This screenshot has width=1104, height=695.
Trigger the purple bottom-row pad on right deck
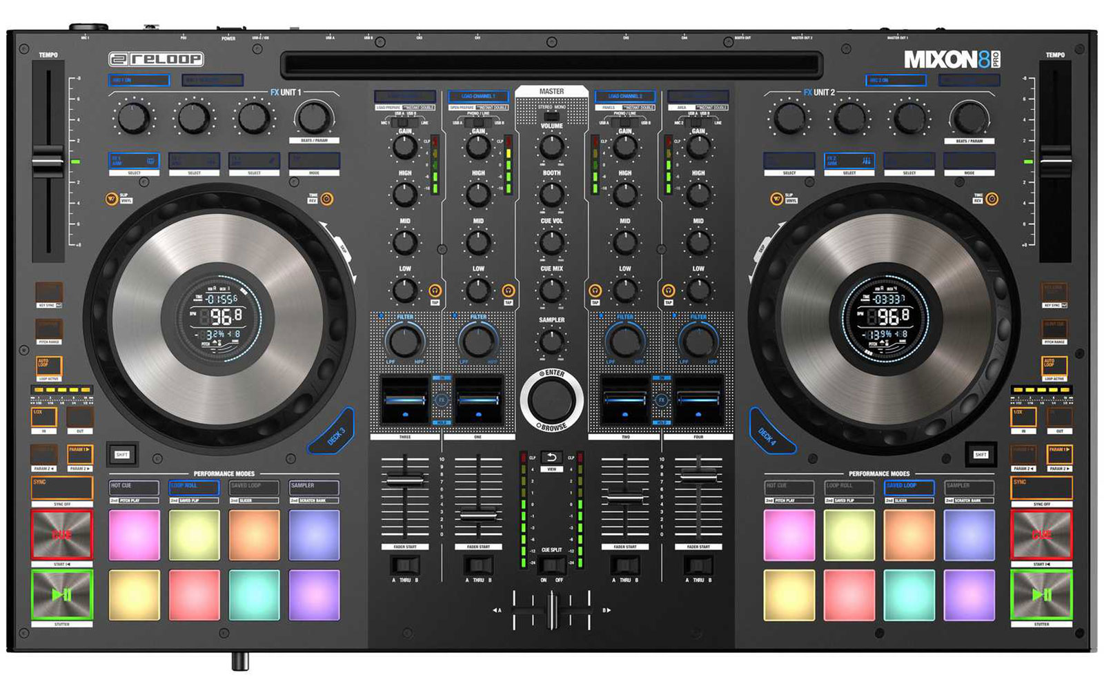tap(969, 594)
